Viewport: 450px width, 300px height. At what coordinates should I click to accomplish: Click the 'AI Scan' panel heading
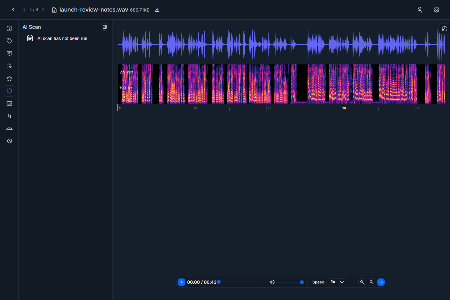(x=32, y=27)
